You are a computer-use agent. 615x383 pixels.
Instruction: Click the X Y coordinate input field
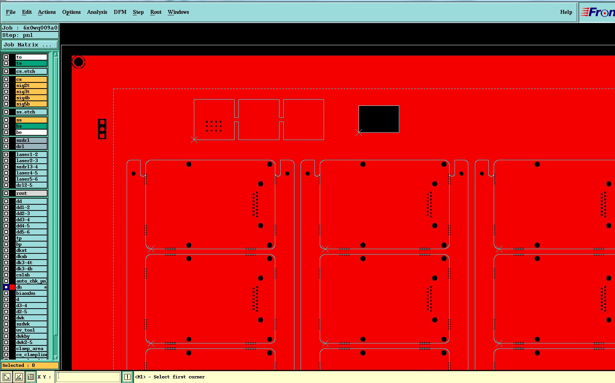(88, 377)
